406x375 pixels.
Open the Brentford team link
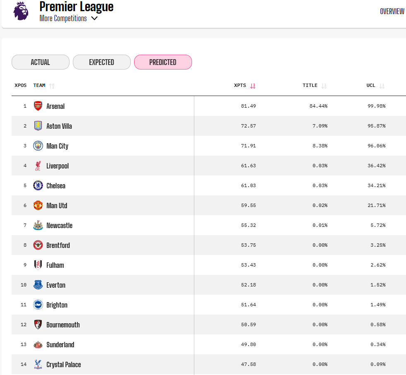(58, 245)
